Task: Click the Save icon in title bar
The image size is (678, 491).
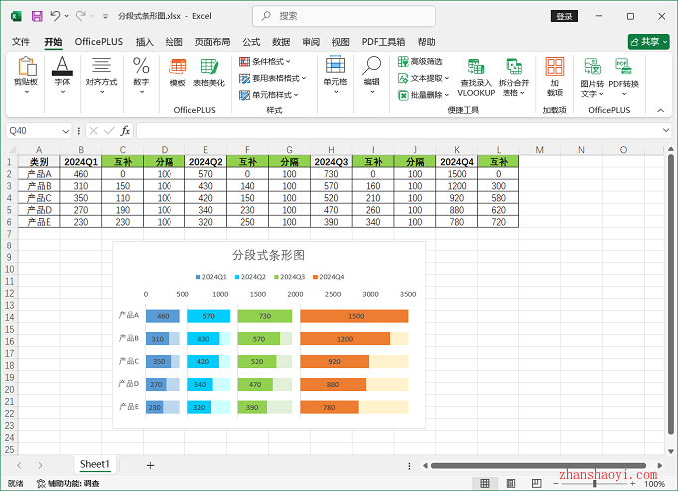Action: (37, 16)
